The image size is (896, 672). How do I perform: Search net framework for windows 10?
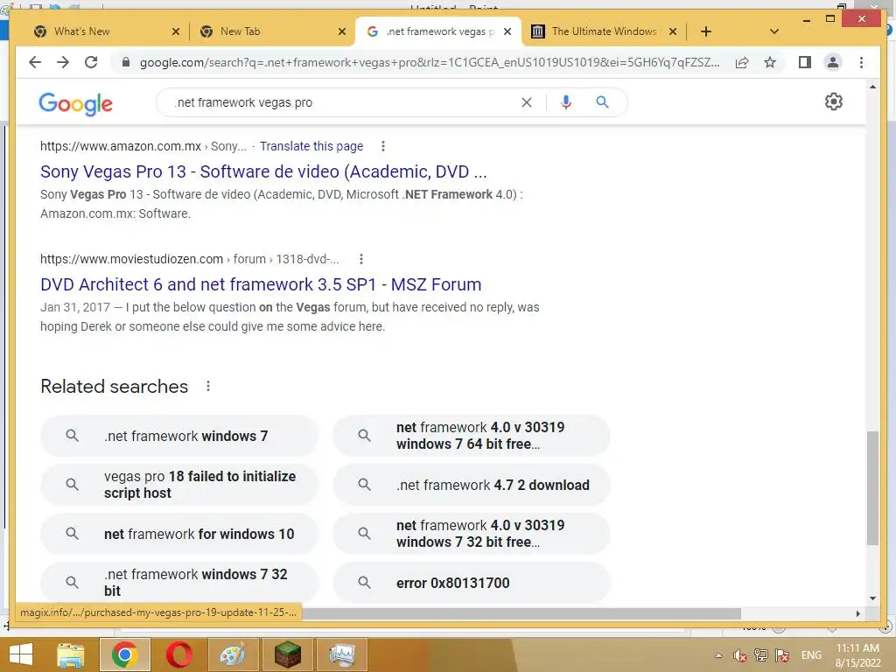[x=178, y=534]
